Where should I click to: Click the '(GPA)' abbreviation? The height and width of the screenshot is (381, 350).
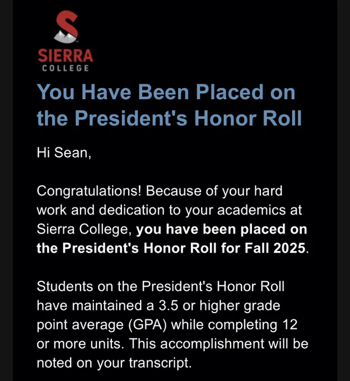(x=147, y=325)
